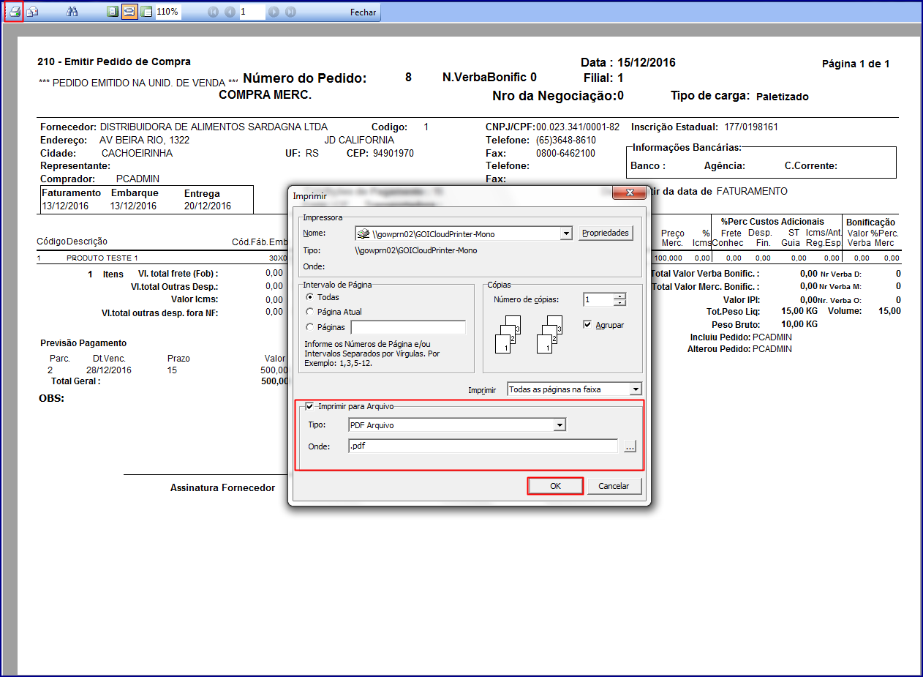The width and height of the screenshot is (923, 677).
Task: Toggle the Agrupar checkbox
Action: pyautogui.click(x=587, y=325)
